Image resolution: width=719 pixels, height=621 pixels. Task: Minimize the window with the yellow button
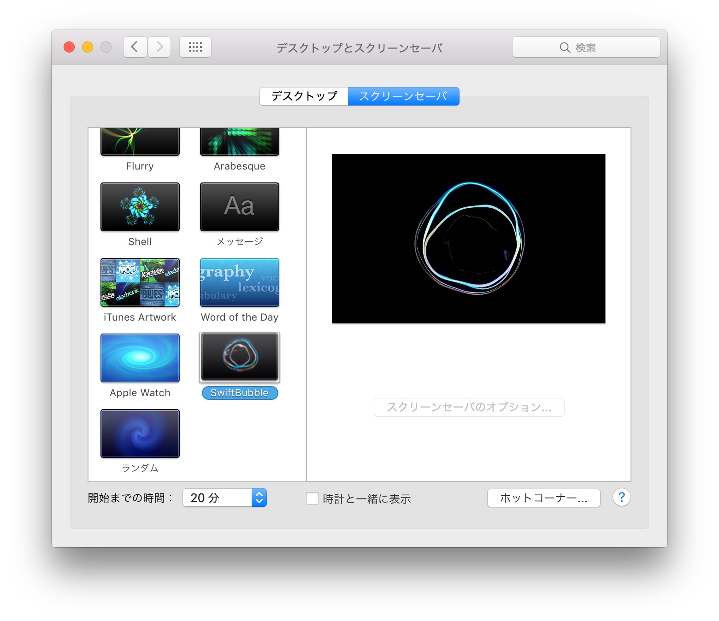[x=88, y=47]
